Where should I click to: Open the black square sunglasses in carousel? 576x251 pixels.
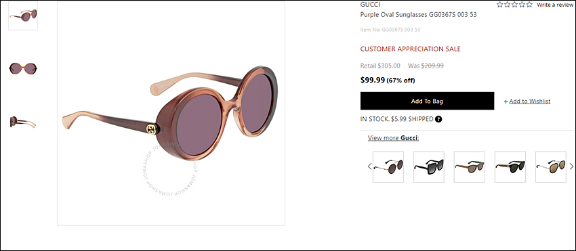[x=429, y=166]
